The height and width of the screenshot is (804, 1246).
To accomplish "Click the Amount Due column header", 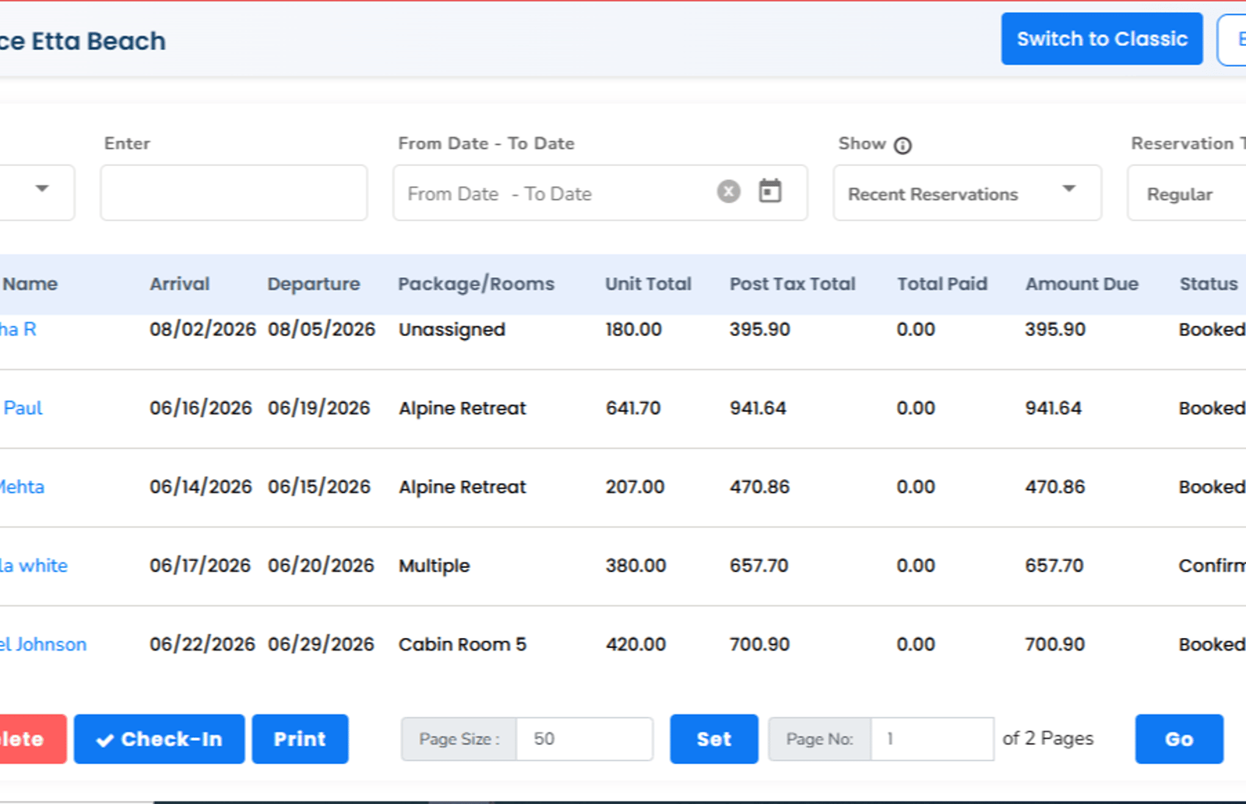I will 1082,284.
